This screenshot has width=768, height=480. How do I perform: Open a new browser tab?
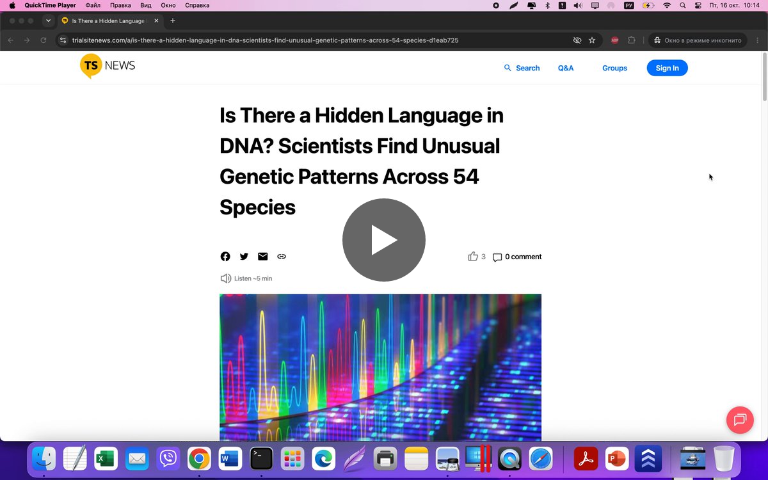point(172,20)
